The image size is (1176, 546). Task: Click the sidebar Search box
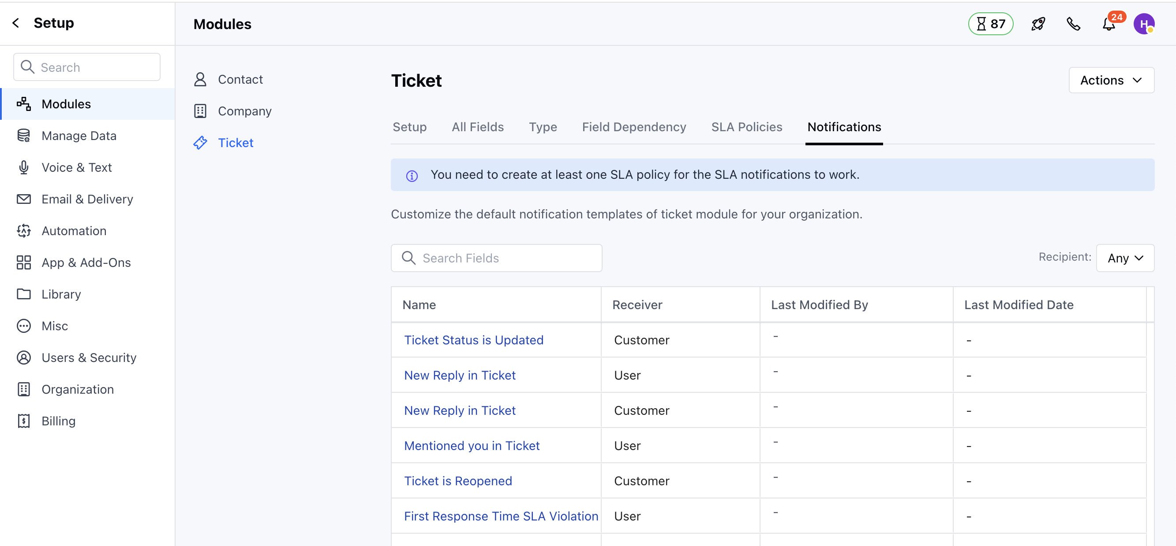[87, 67]
